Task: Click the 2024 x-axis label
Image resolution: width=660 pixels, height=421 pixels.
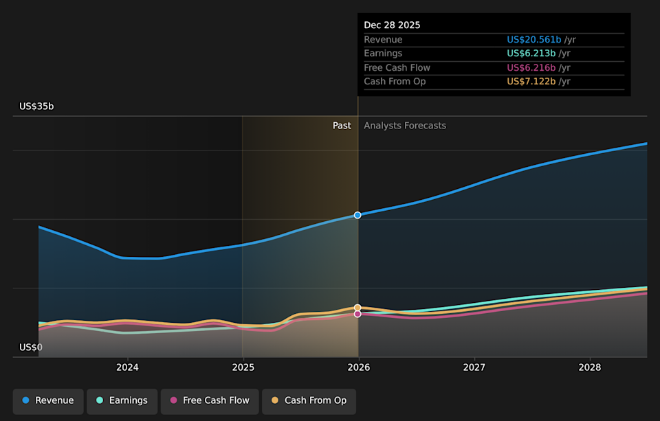Action: [x=127, y=367]
